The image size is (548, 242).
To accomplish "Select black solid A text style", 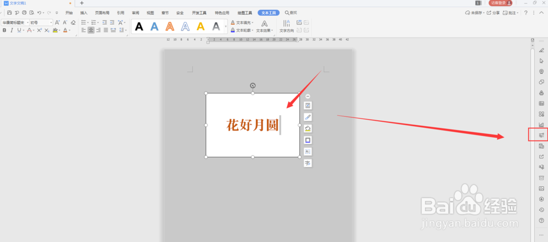I will 139,26.
